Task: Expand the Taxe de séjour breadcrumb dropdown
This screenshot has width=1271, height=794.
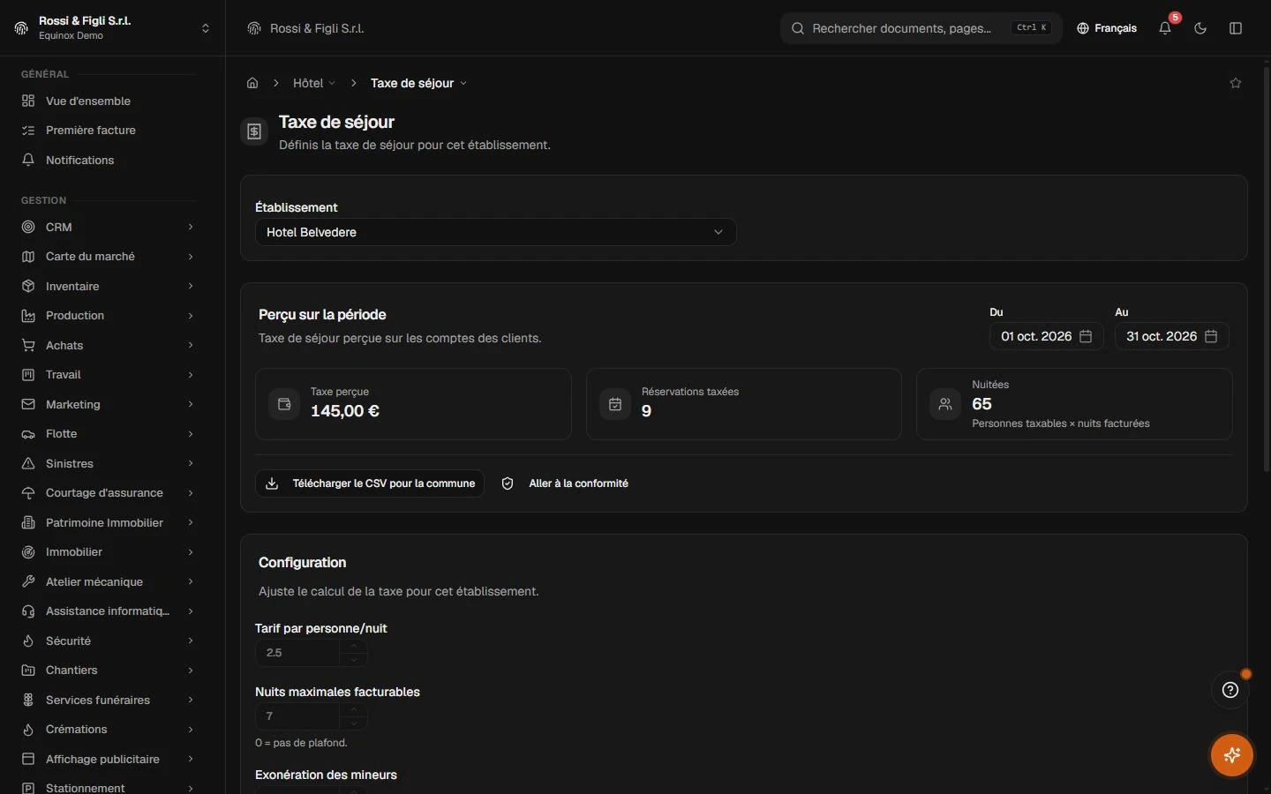Action: pyautogui.click(x=419, y=83)
